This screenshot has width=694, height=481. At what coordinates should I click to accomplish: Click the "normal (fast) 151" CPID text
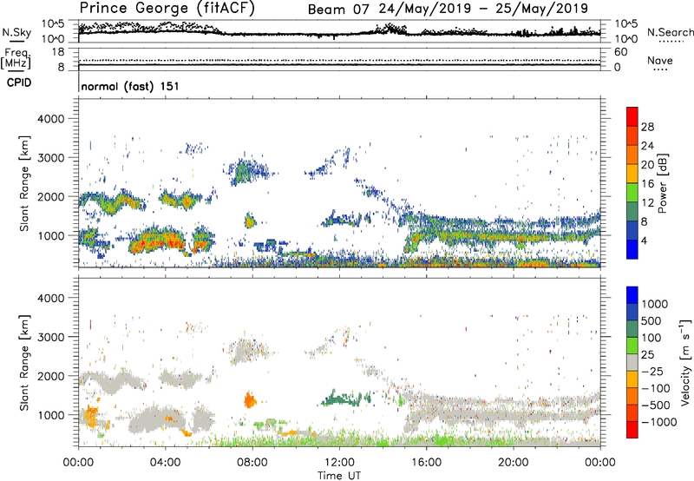click(130, 86)
